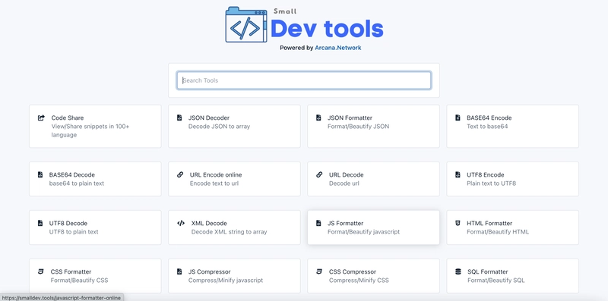Open the BASE64 Encode tool
This screenshot has height=301, width=608.
coord(512,126)
